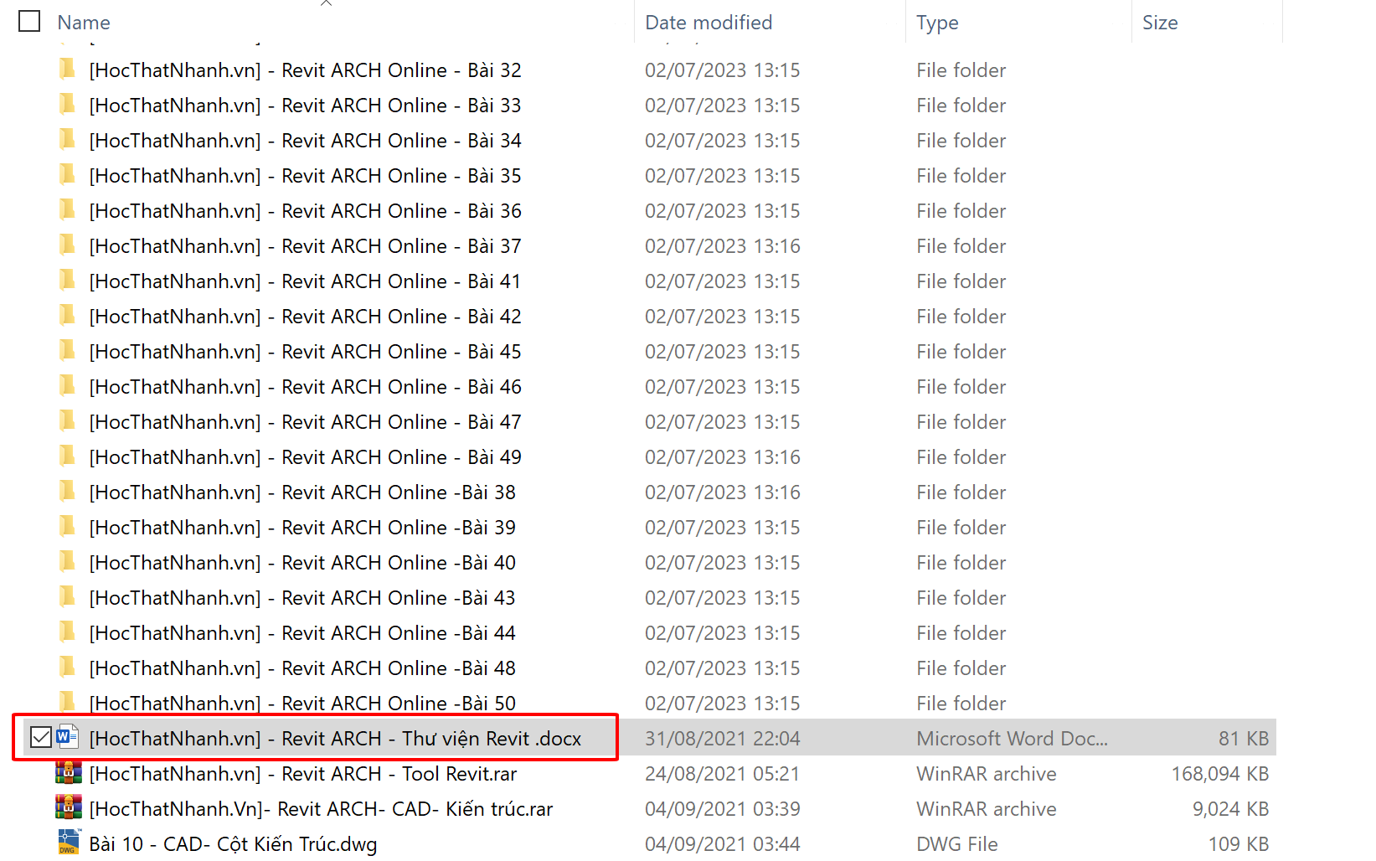Select folder name Revit ARCH Online -Bài 48

[302, 668]
